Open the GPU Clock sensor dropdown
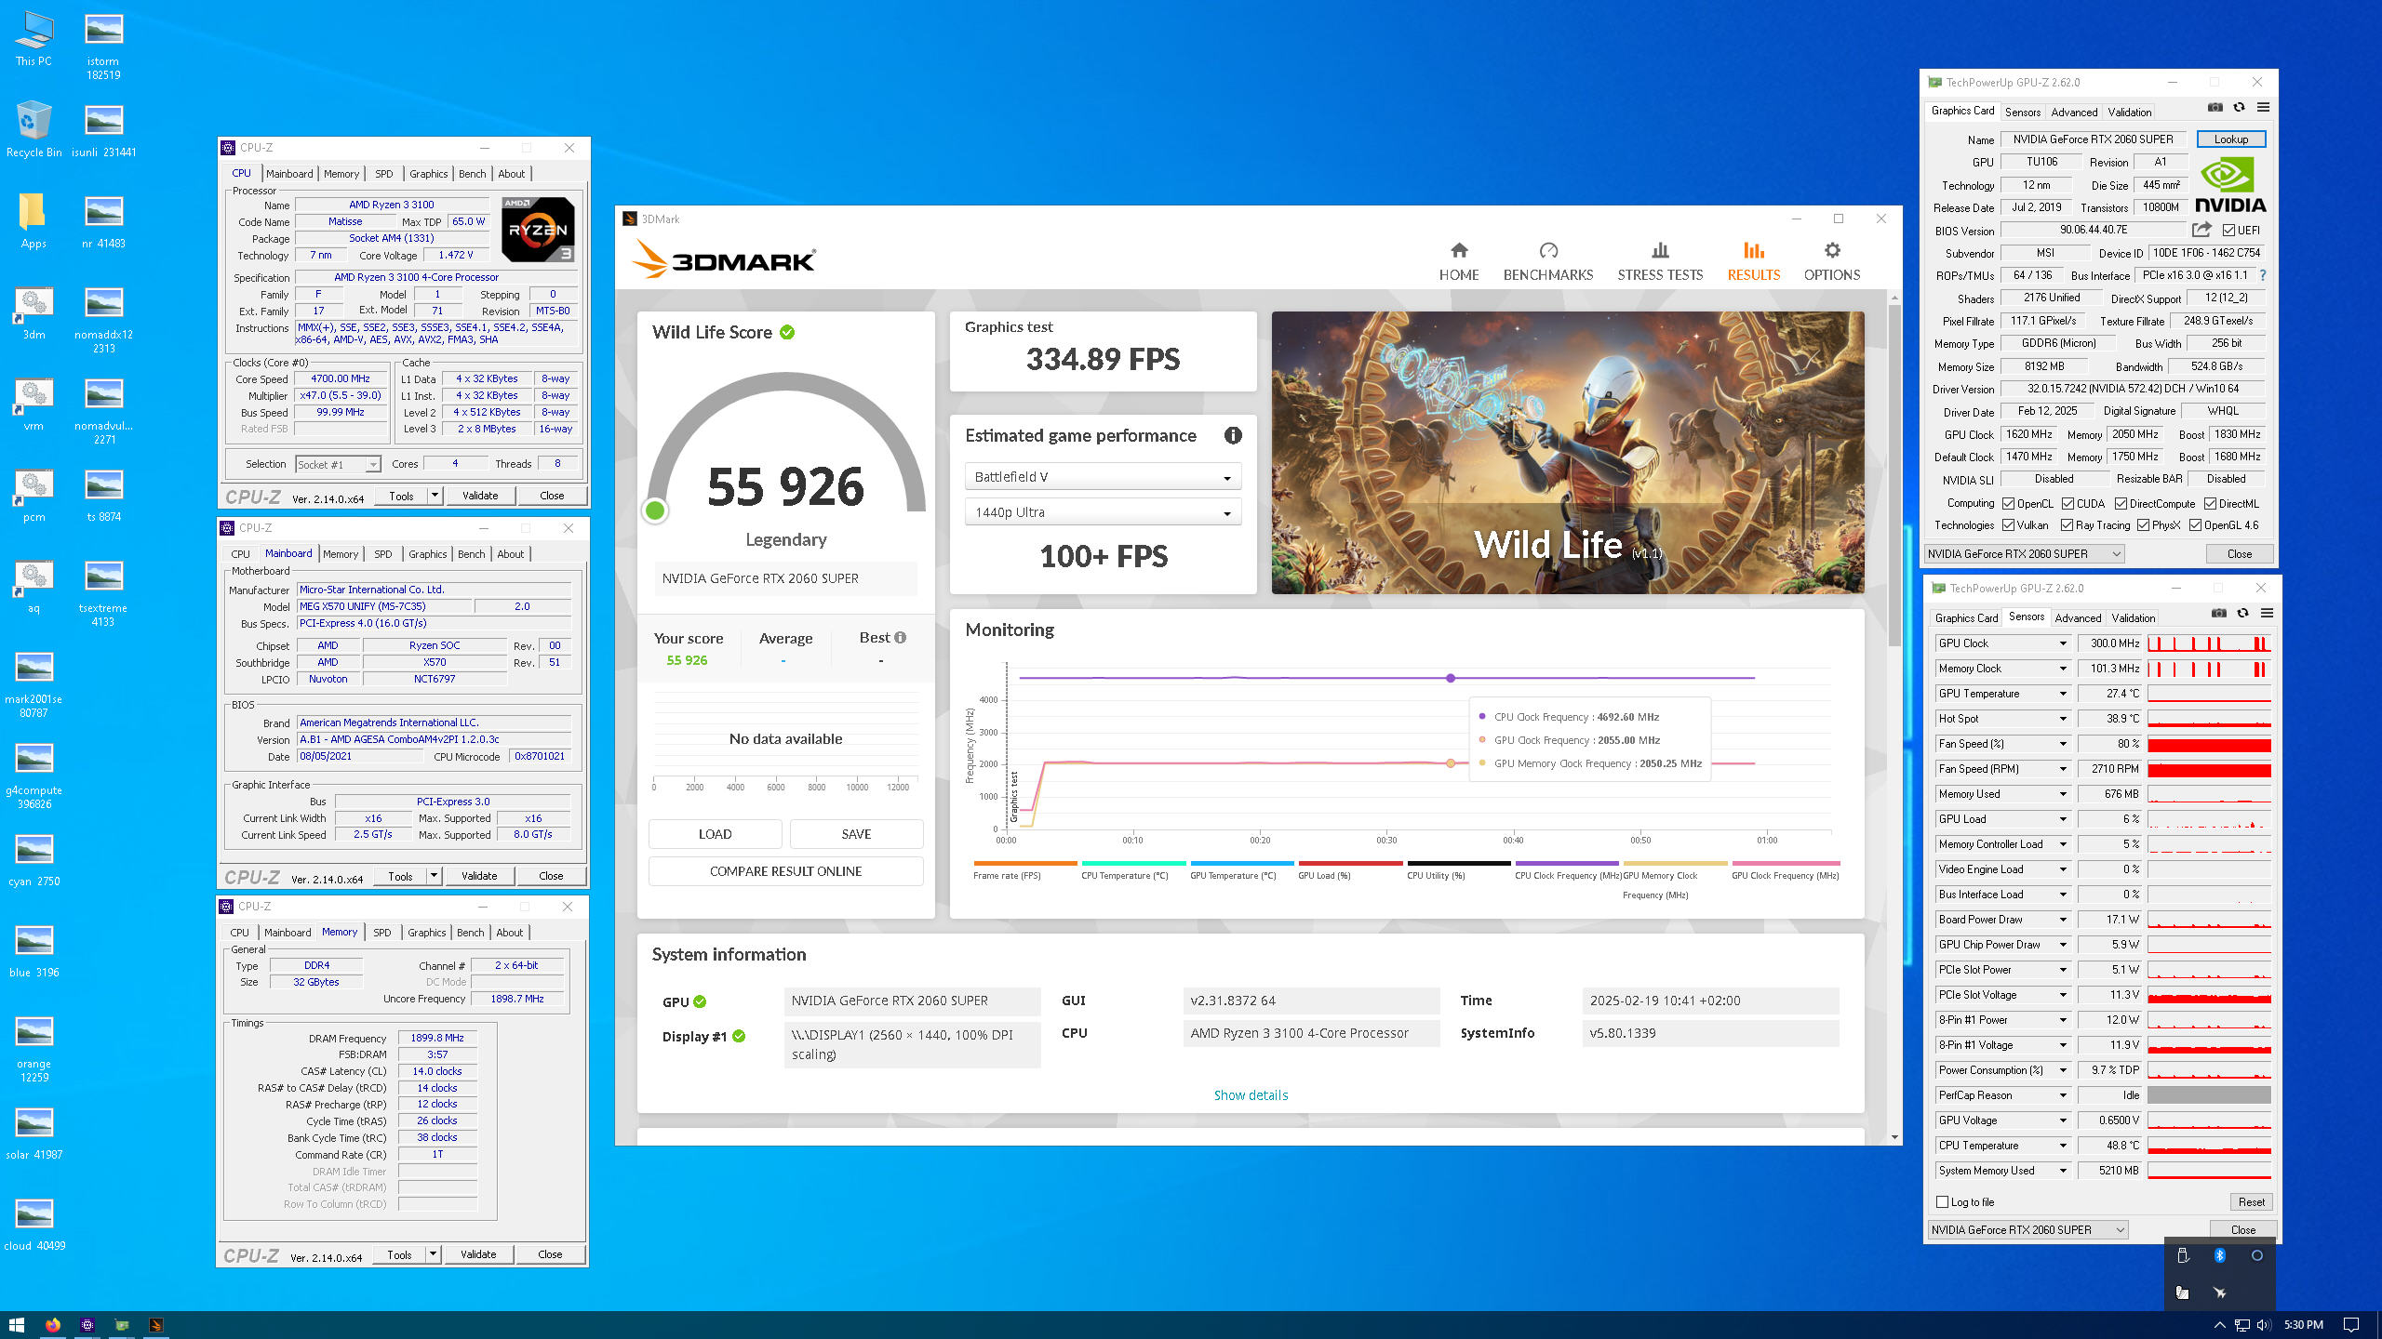Viewport: 2382px width, 1339px height. (2062, 643)
